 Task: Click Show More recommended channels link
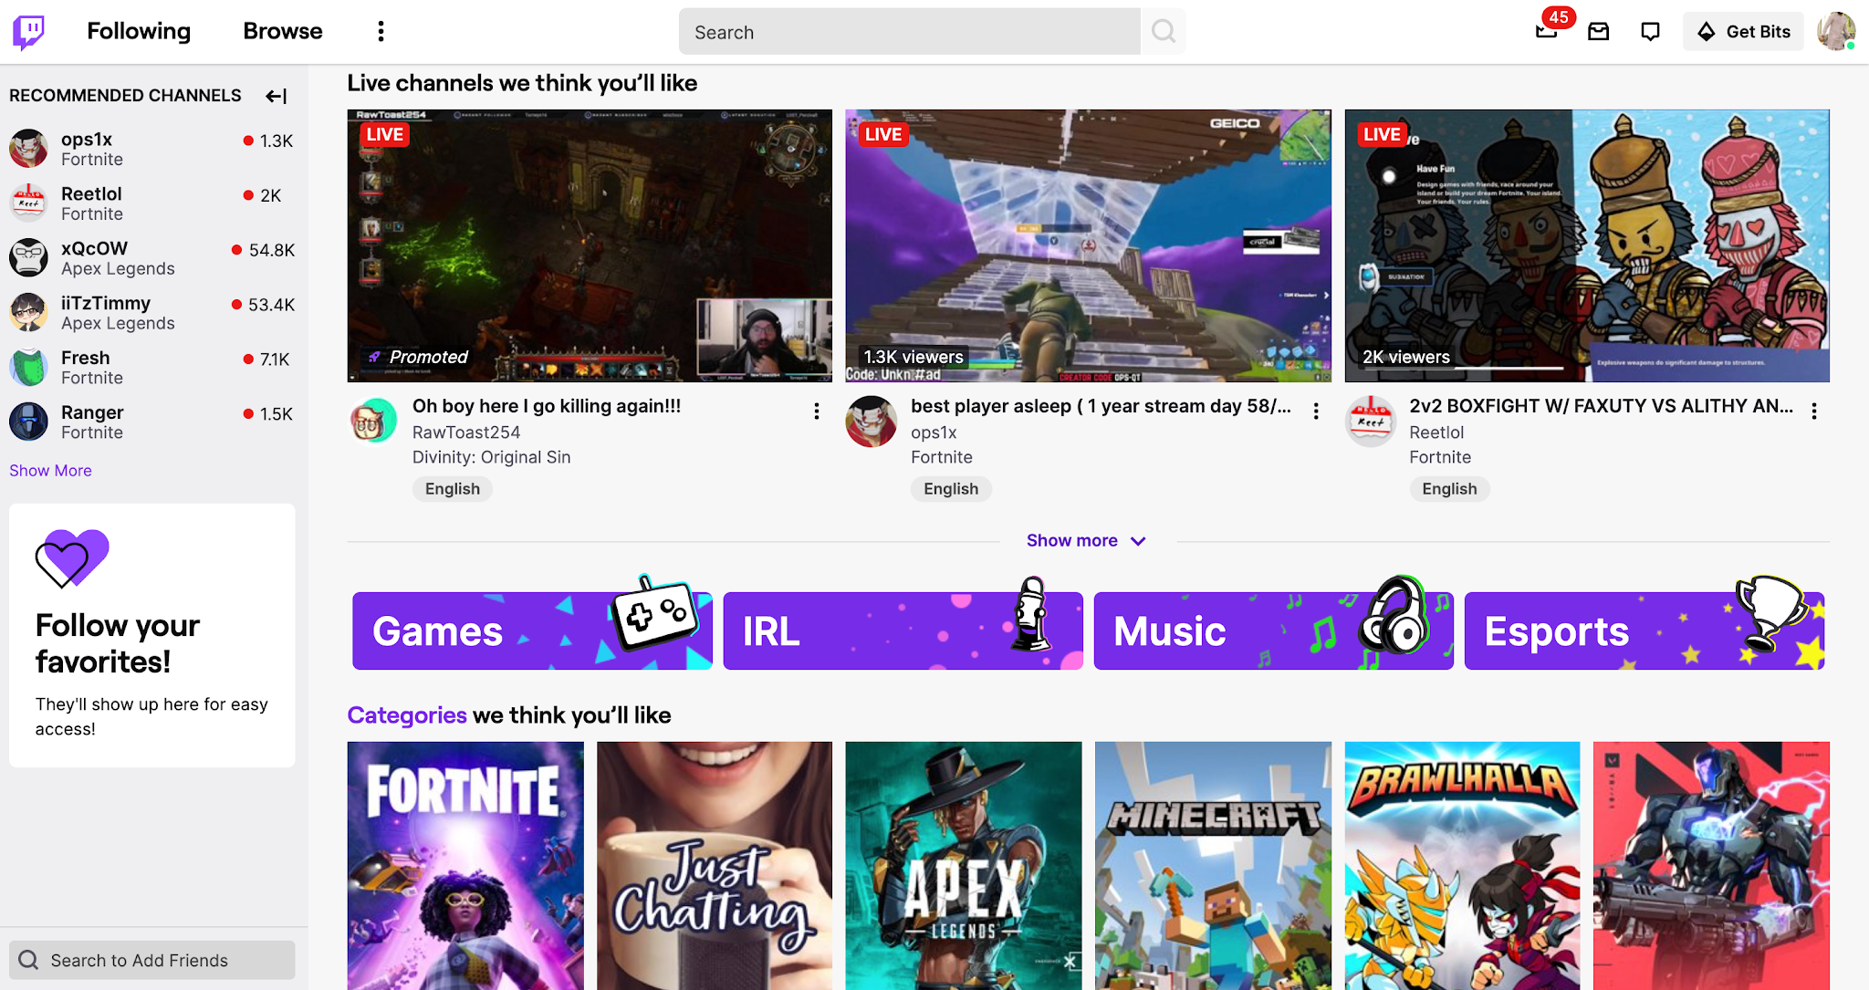point(50,471)
